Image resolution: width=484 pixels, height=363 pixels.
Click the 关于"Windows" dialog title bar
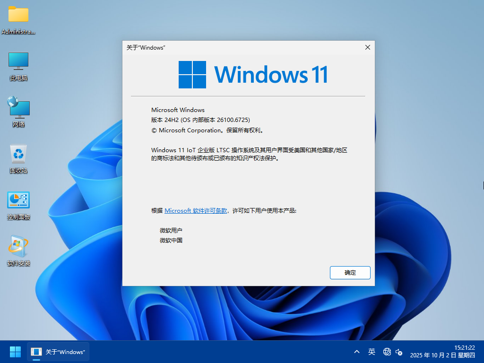click(236, 47)
